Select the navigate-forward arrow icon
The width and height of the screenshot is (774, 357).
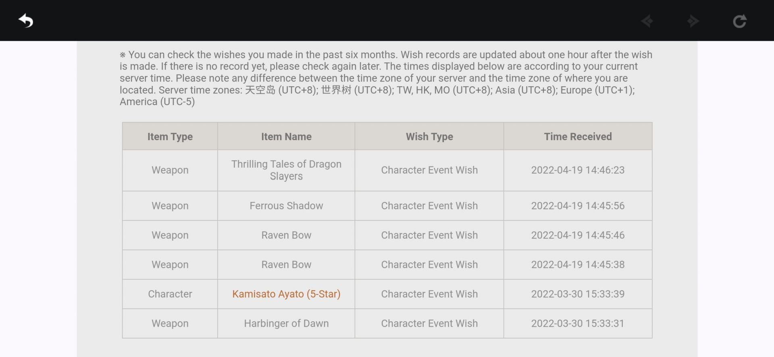(693, 21)
